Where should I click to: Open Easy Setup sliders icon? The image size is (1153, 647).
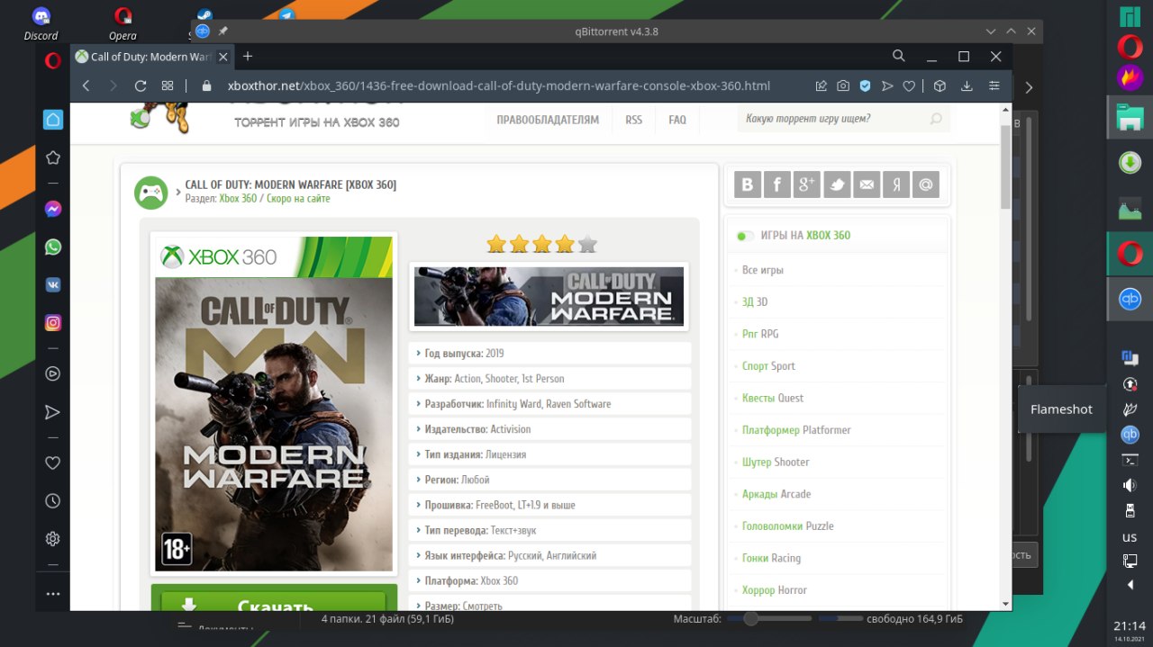pos(994,86)
